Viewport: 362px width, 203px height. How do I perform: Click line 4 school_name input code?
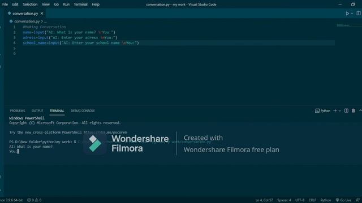point(81,43)
